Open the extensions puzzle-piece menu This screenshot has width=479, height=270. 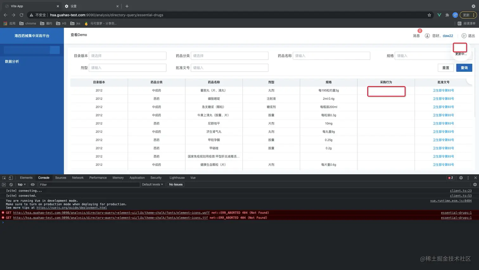(x=447, y=15)
